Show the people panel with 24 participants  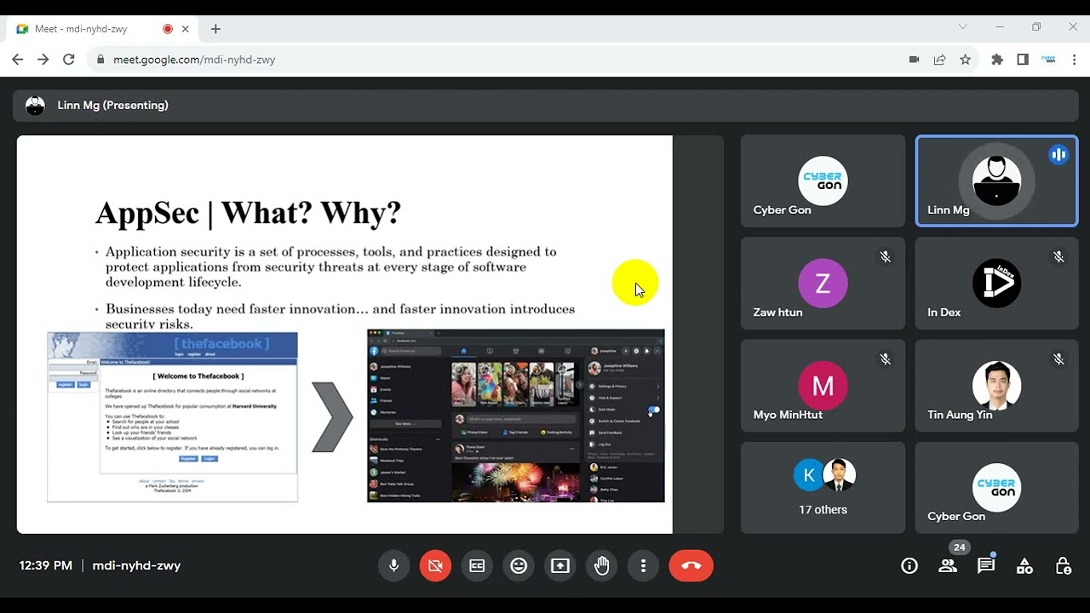tap(948, 565)
